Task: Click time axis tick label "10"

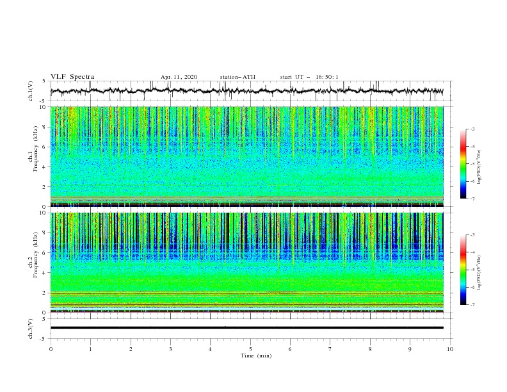Action: tap(450, 349)
